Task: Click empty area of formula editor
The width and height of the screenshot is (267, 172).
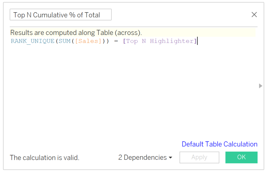Action: [x=130, y=91]
